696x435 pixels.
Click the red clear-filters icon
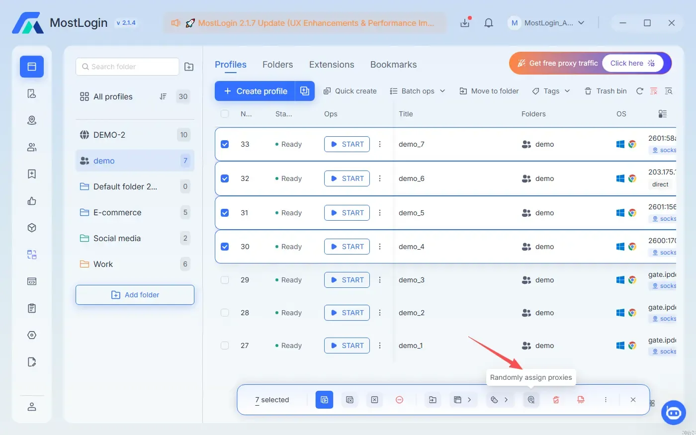pos(654,91)
